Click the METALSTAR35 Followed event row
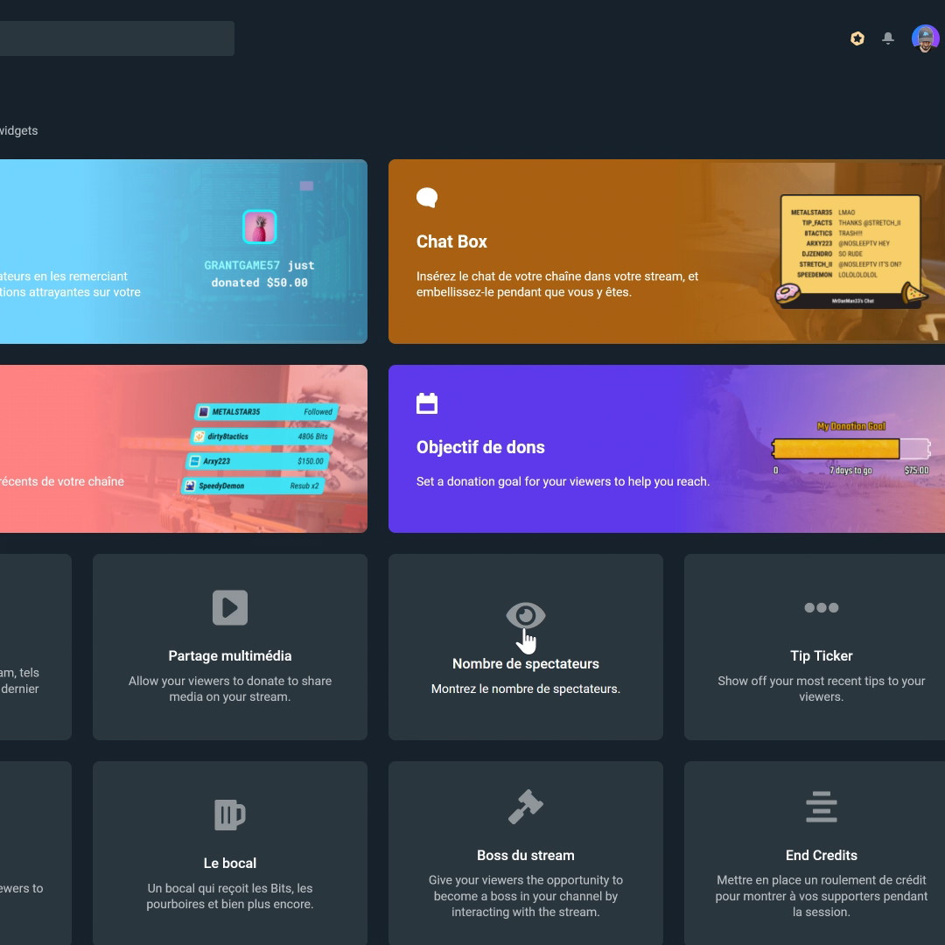Image resolution: width=945 pixels, height=945 pixels. click(x=265, y=411)
